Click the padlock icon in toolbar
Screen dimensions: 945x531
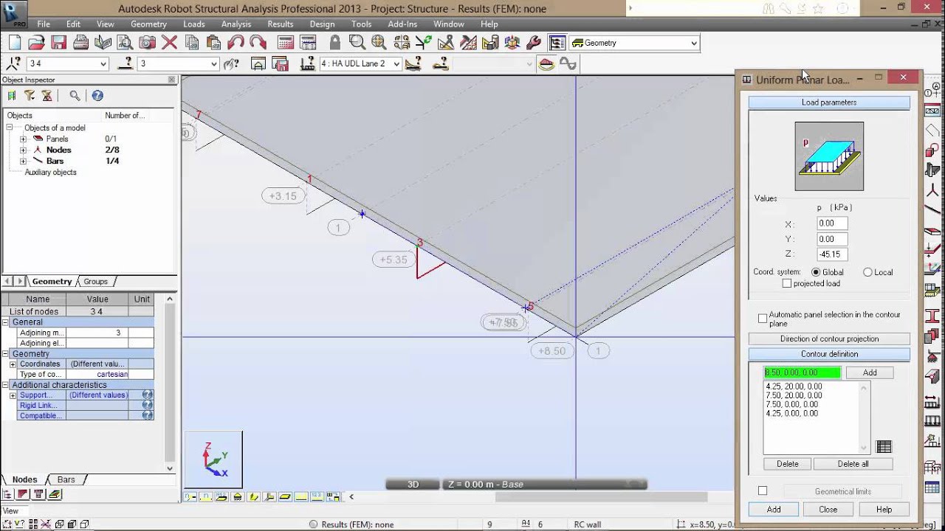pyautogui.click(x=335, y=43)
